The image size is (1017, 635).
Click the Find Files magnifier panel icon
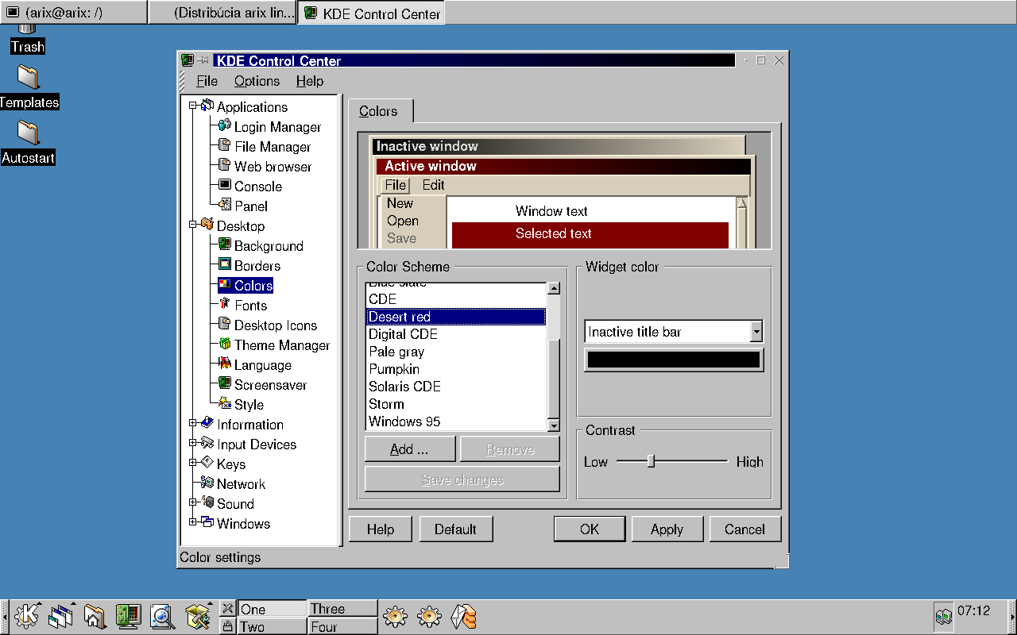click(x=162, y=615)
